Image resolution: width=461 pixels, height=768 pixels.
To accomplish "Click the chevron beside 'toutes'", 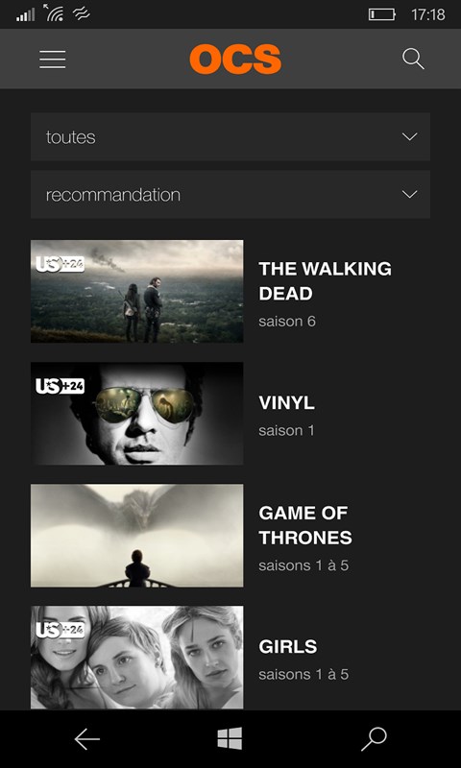I will coord(409,136).
